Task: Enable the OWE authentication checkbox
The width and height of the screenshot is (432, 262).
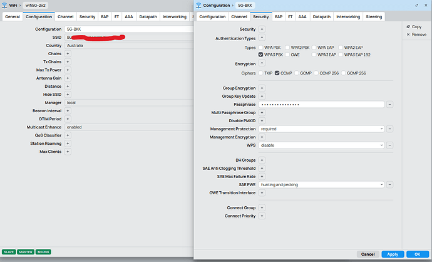Action: tap(287, 55)
